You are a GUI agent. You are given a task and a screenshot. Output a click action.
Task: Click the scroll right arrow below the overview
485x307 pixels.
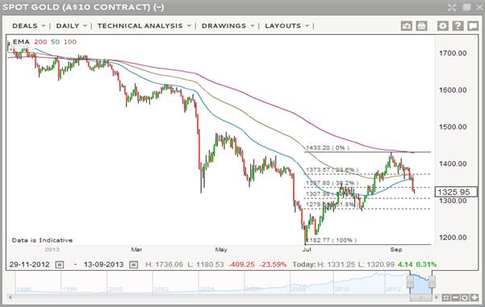(x=437, y=298)
